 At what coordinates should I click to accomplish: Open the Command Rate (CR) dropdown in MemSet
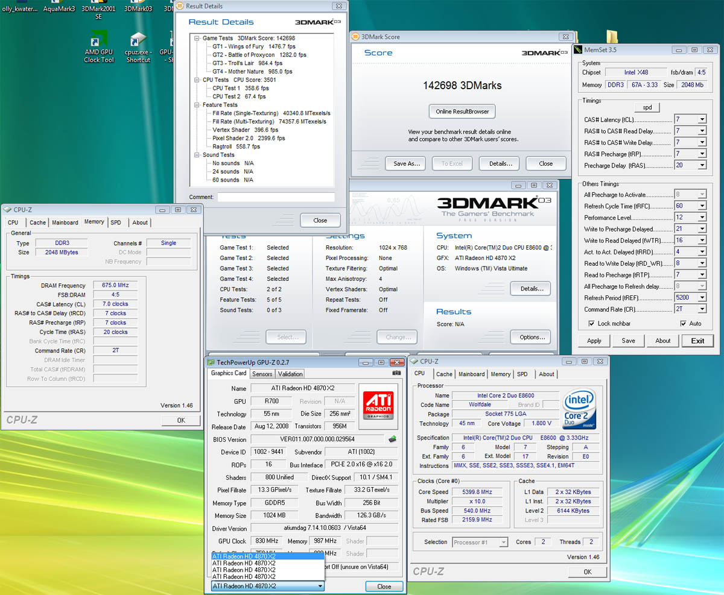point(702,309)
